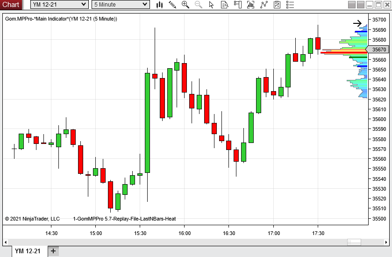Viewport: 392px width, 257px height.
Task: Click the 16:00 time axis label
Action: tap(185, 233)
